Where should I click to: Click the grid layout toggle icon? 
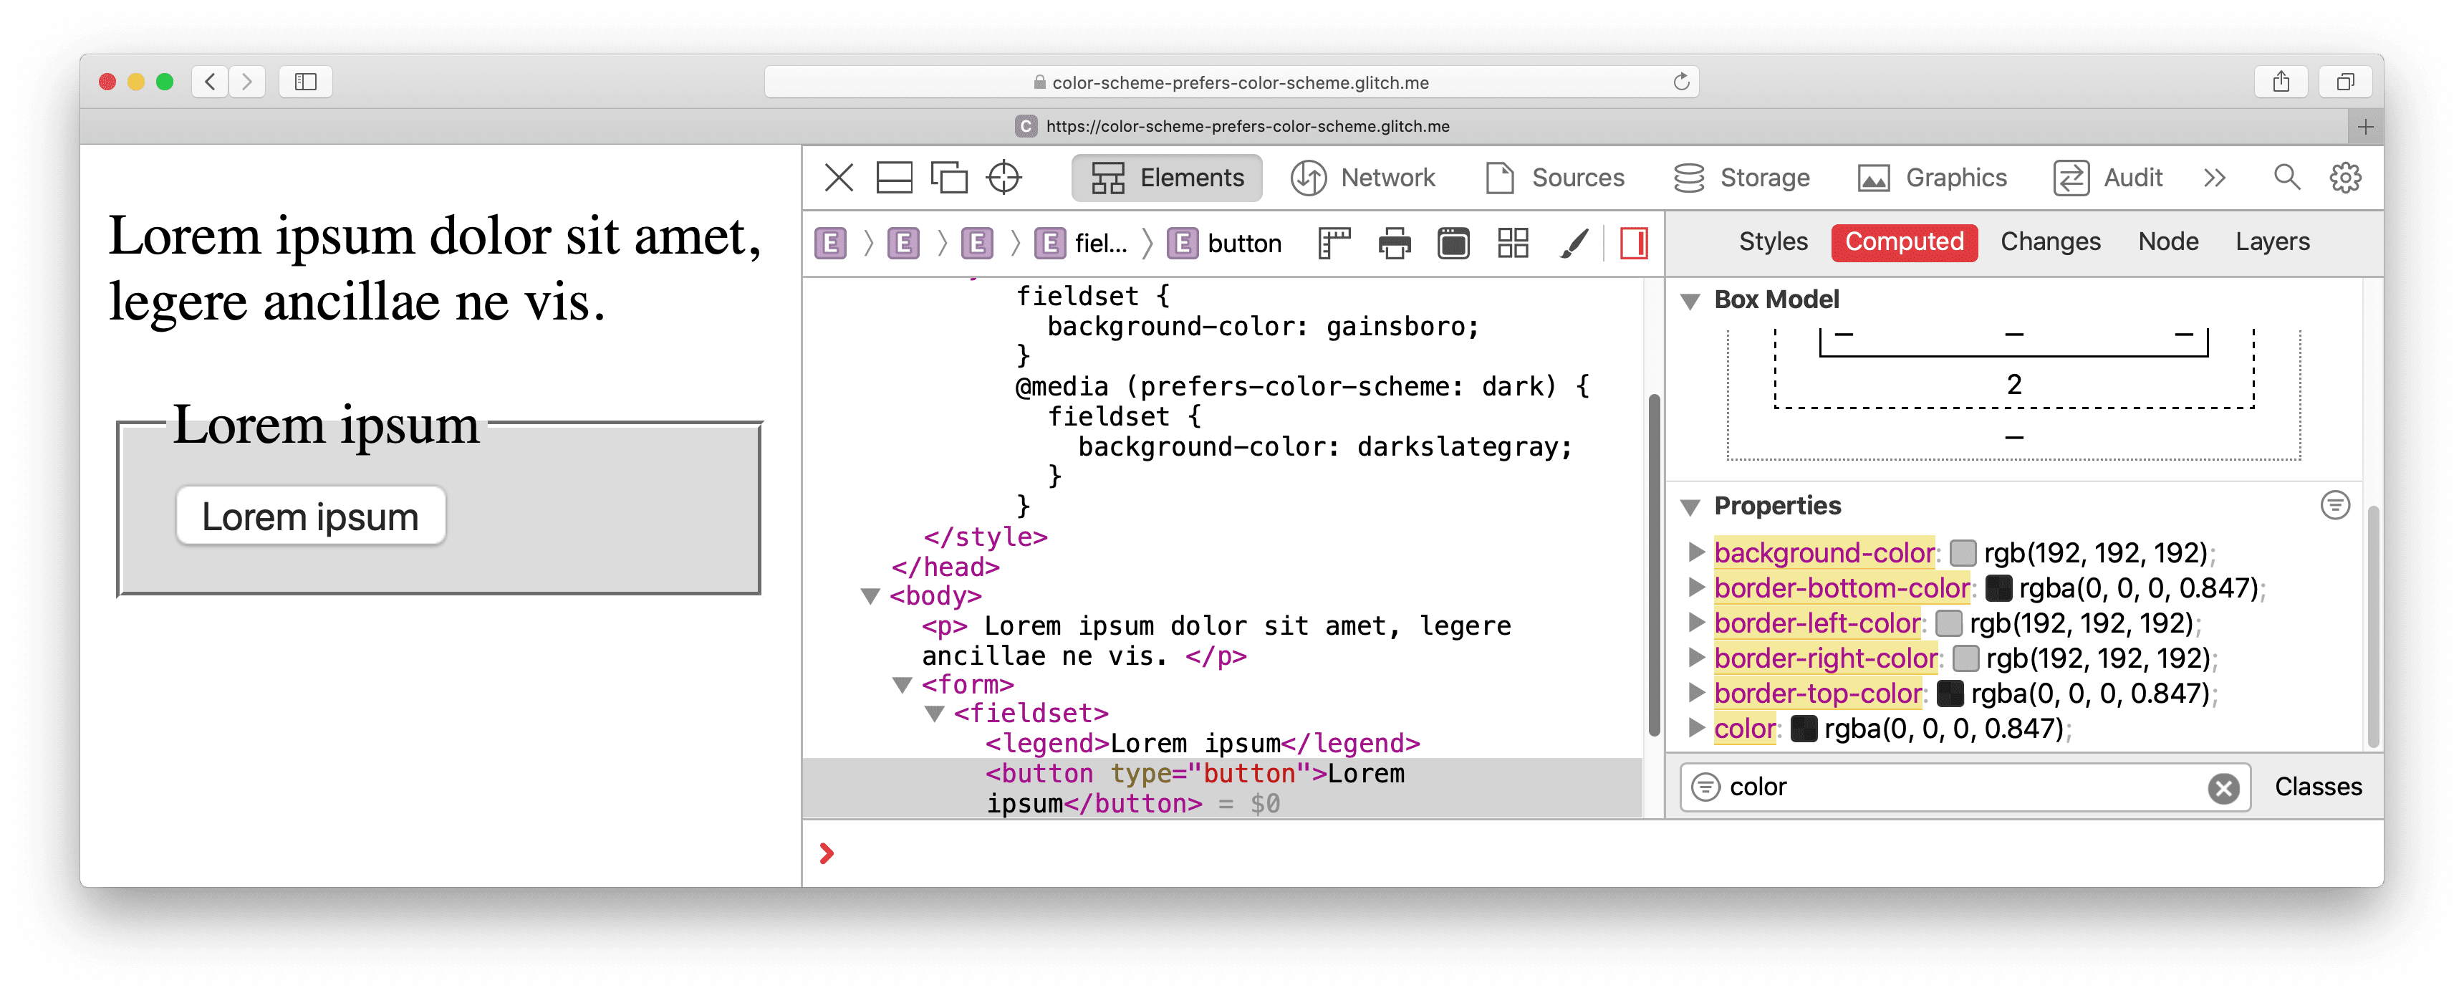pyautogui.click(x=1512, y=242)
